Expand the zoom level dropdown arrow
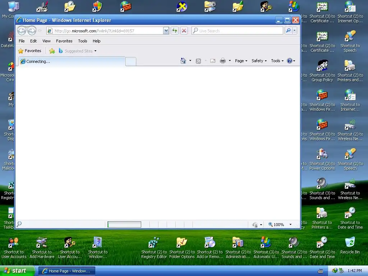The height and width of the screenshot is (276, 368). pos(290,225)
